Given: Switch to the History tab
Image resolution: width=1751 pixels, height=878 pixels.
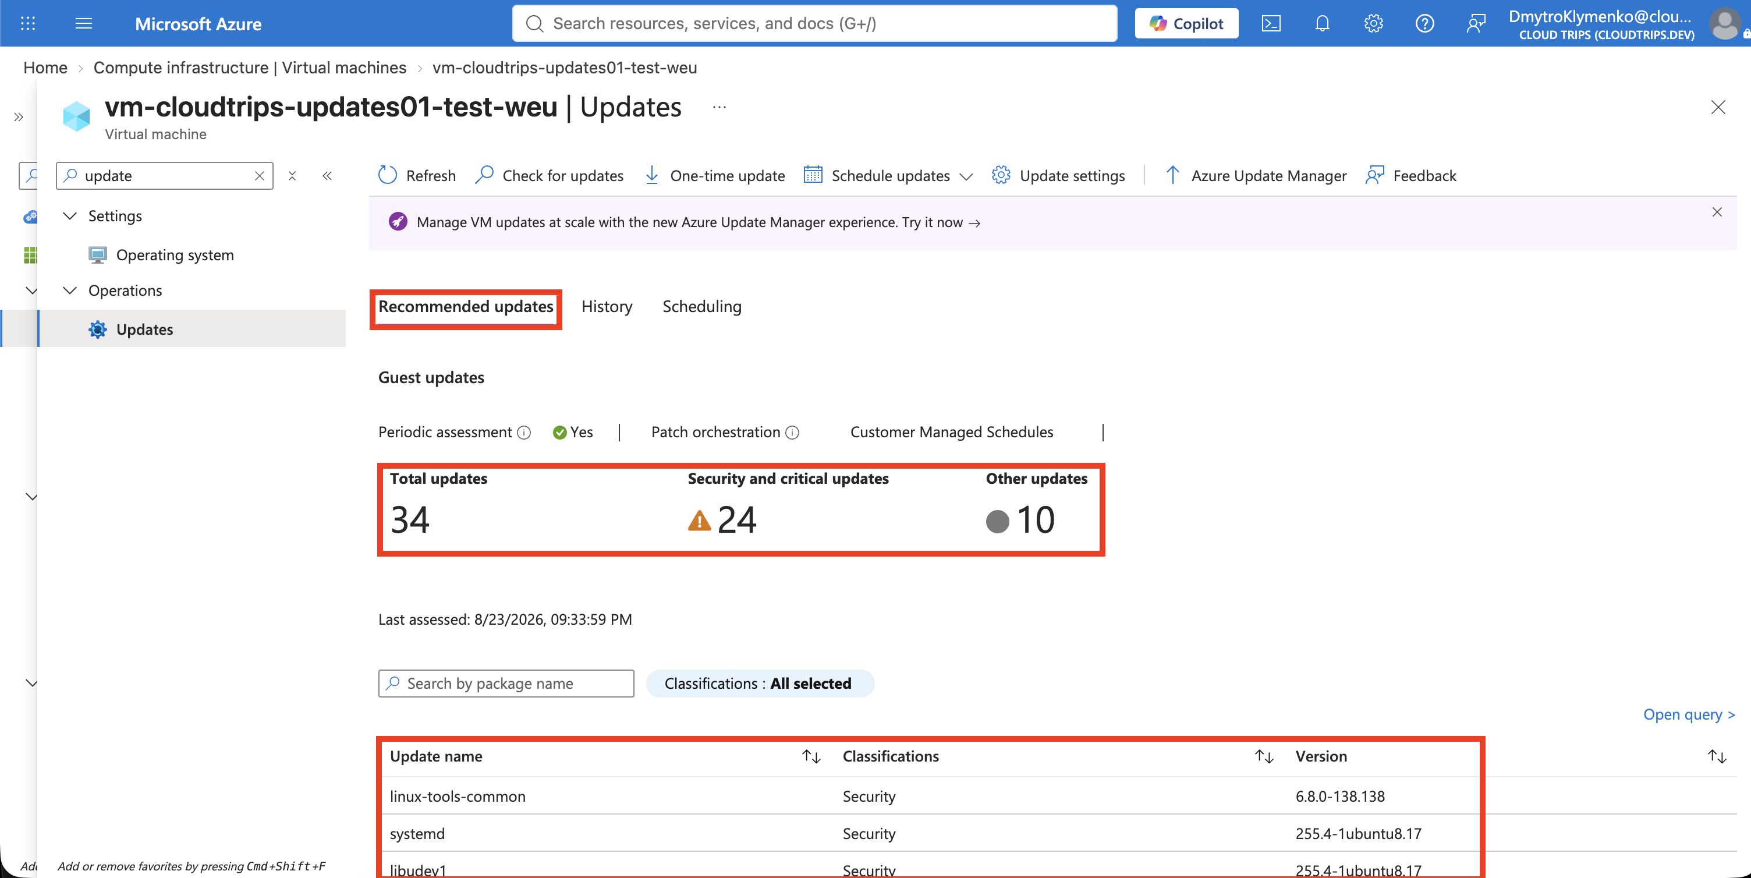Looking at the screenshot, I should [607, 307].
